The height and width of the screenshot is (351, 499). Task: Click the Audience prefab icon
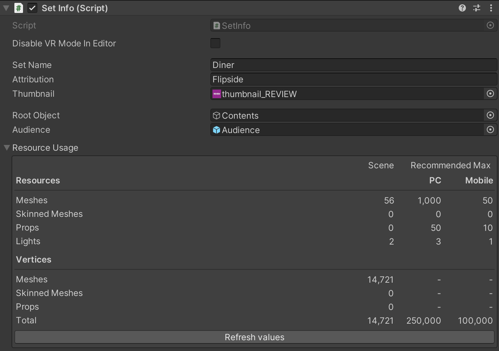coord(216,129)
